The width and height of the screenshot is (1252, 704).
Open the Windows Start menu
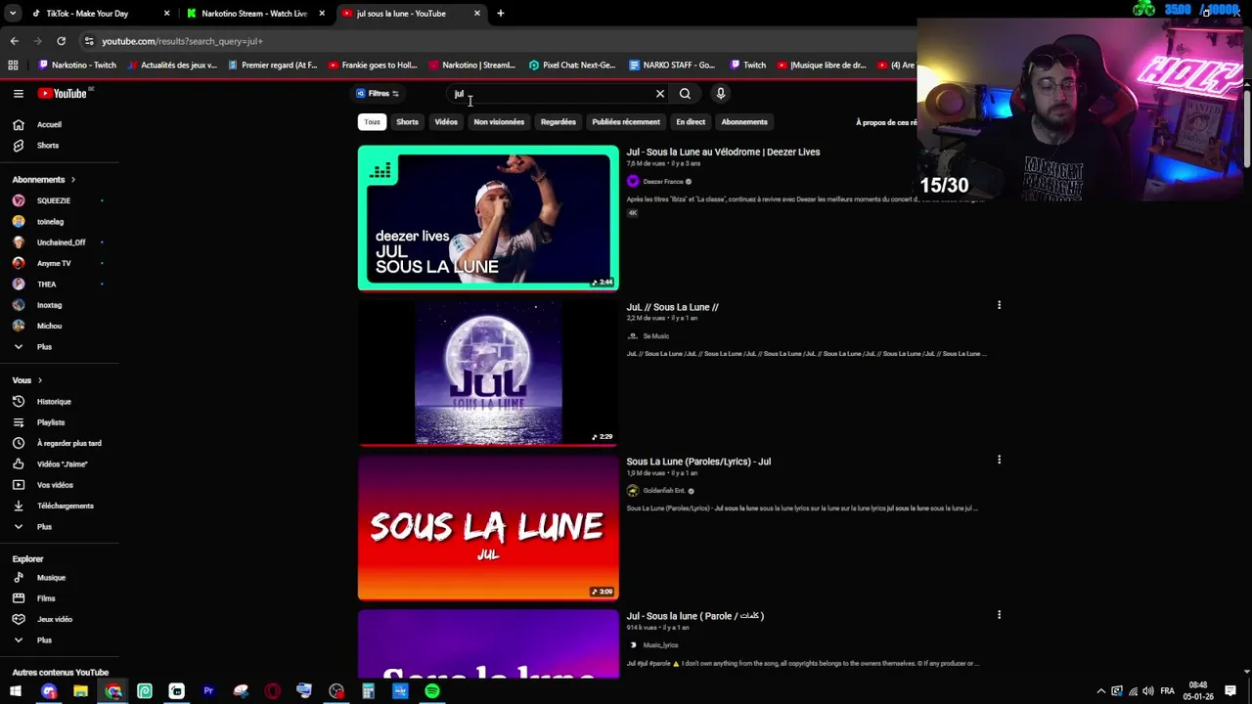click(16, 691)
